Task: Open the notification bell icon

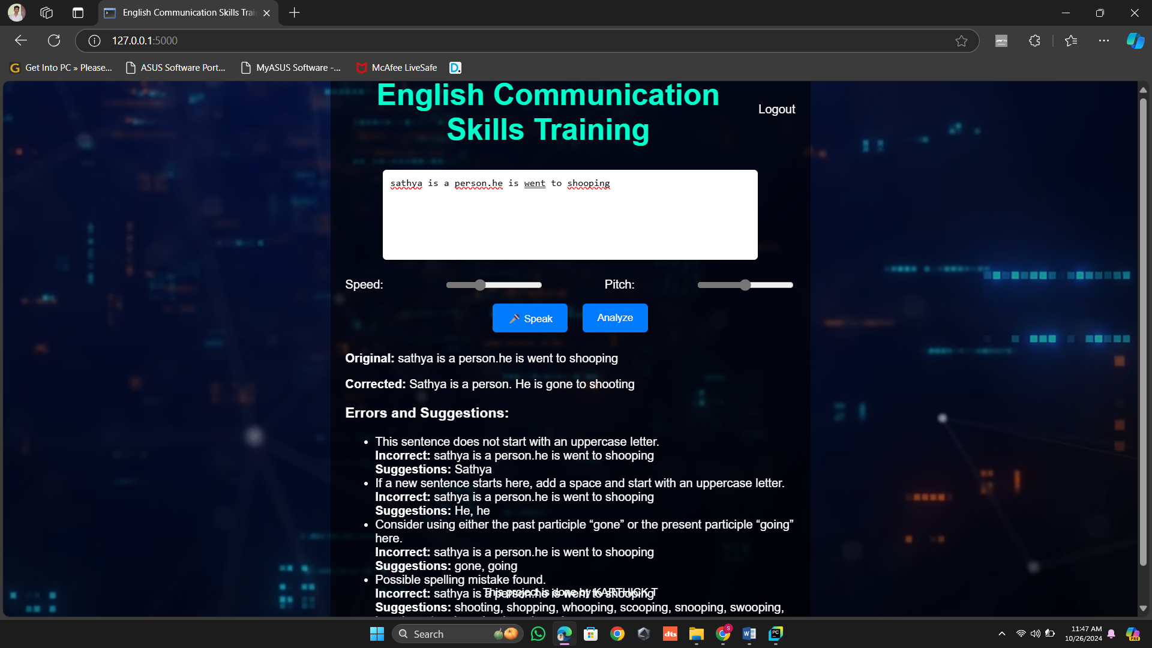Action: coord(1111,634)
